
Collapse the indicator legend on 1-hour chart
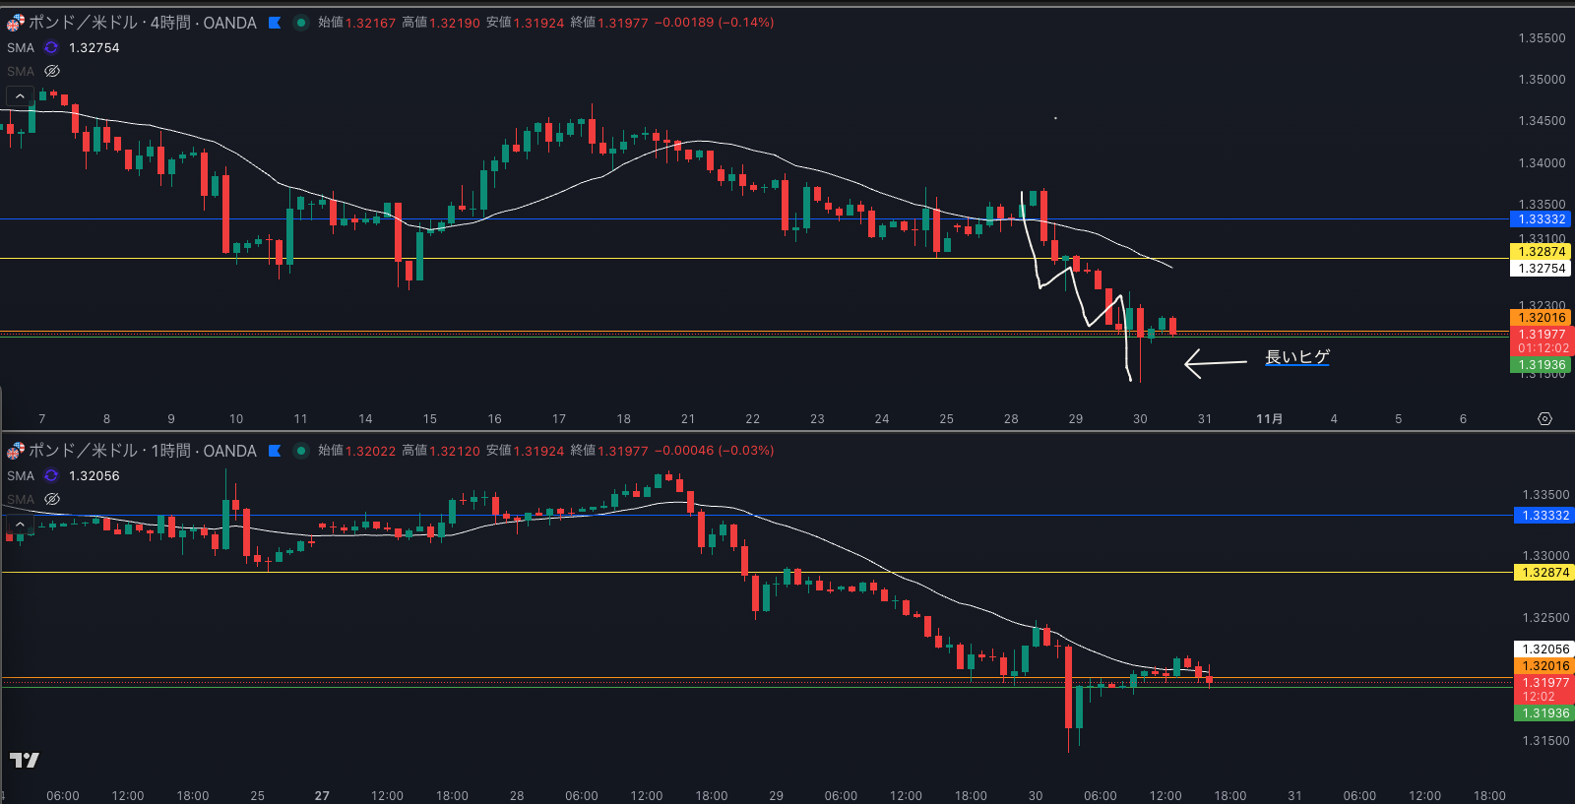[20, 524]
